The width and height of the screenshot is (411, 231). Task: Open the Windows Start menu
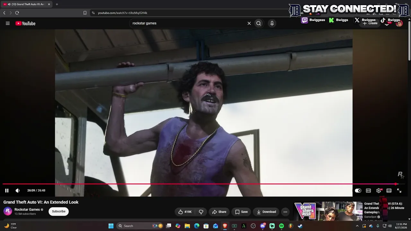tap(111, 226)
